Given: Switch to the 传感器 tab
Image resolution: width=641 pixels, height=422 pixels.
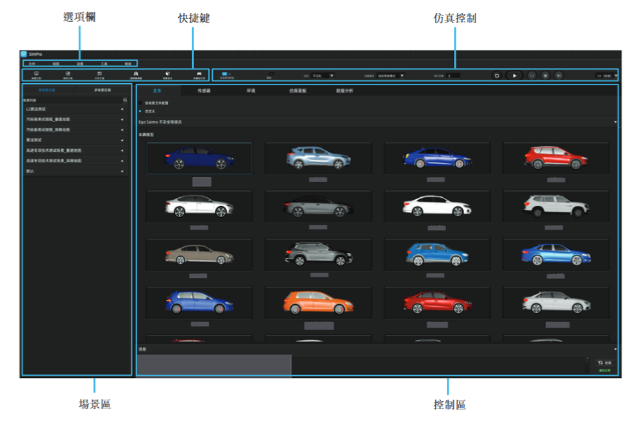Looking at the screenshot, I should pos(204,91).
